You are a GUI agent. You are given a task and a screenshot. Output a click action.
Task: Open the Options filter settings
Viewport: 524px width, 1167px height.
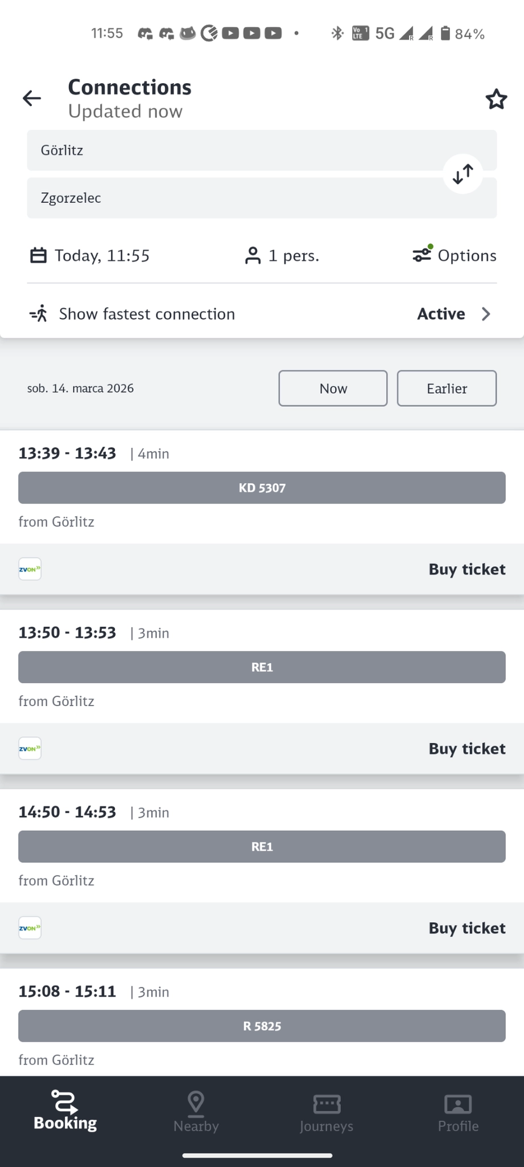tap(455, 255)
